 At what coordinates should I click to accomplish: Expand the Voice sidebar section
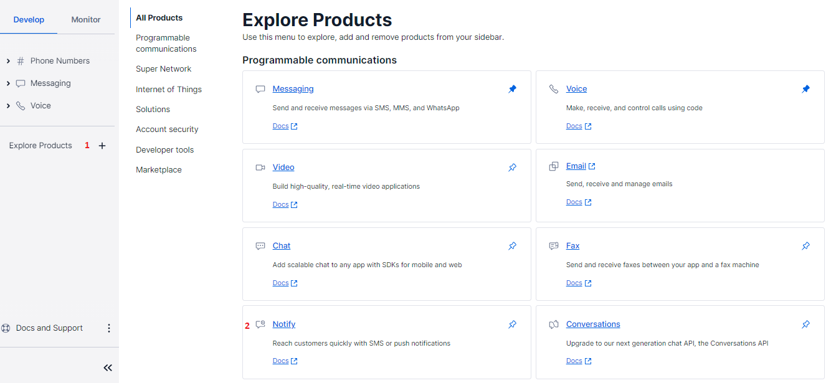pyautogui.click(x=8, y=106)
